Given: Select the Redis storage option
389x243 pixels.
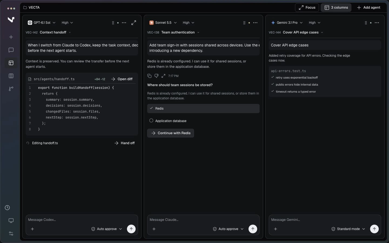Looking at the screenshot, I should tap(203, 109).
